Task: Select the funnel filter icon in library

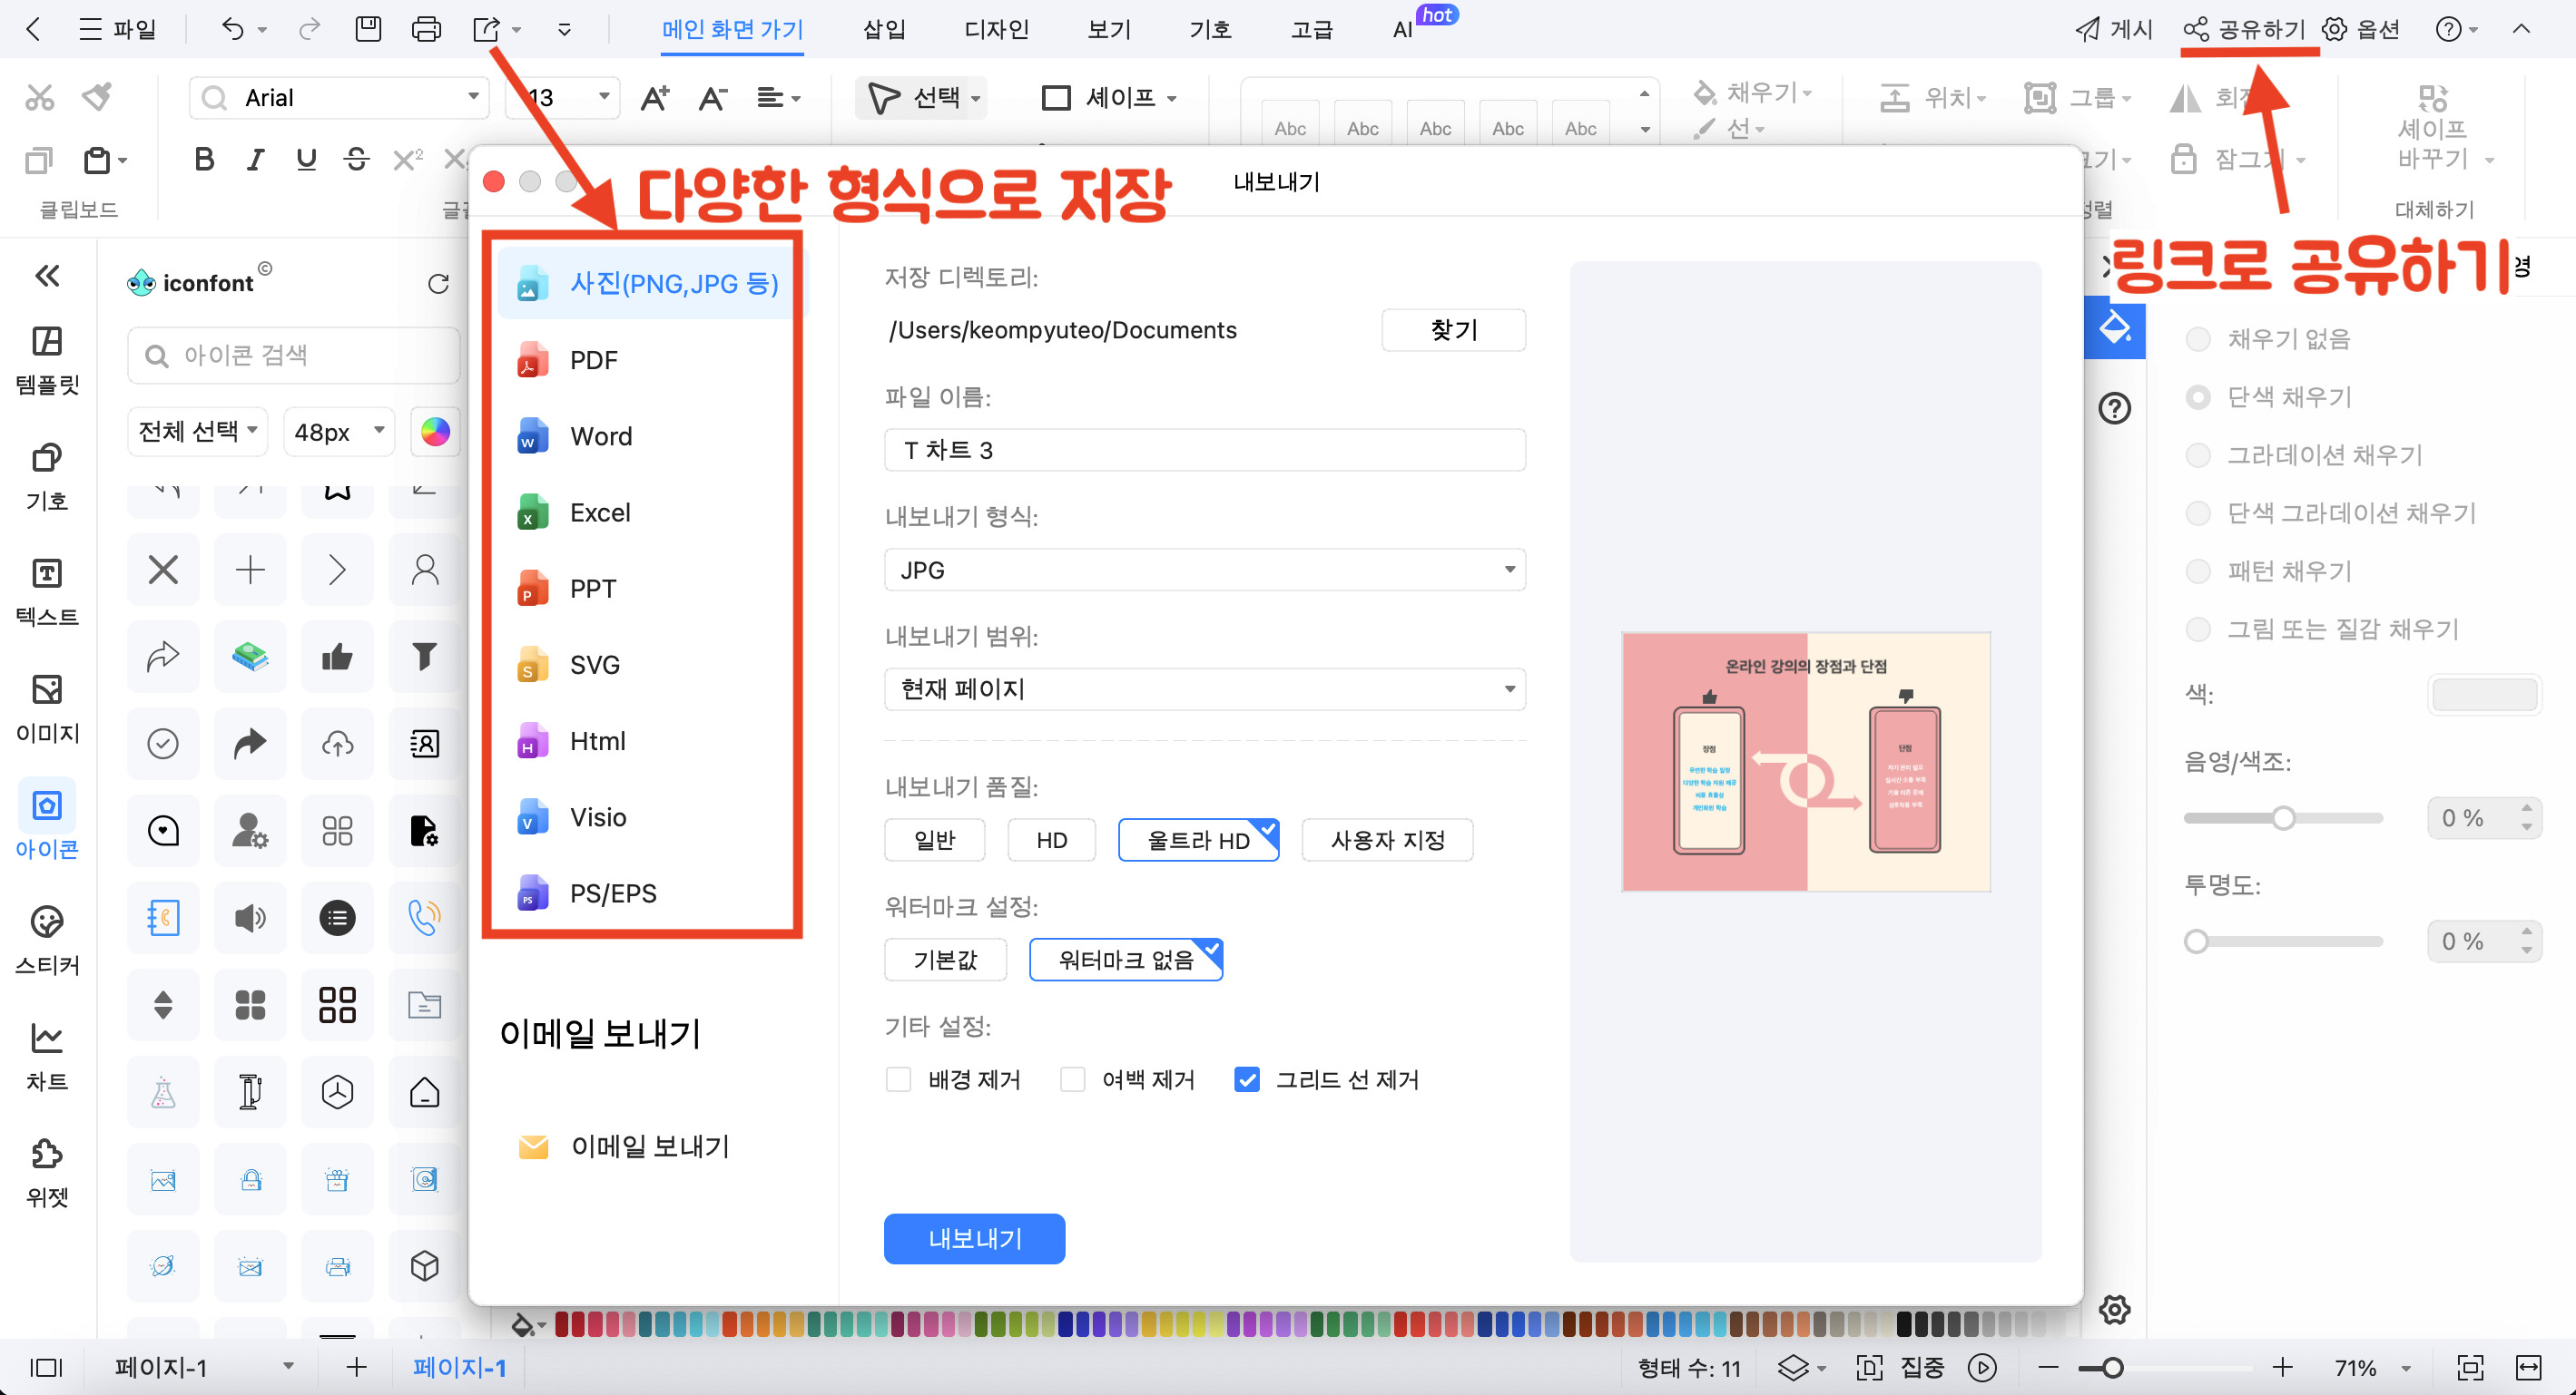Action: pyautogui.click(x=424, y=657)
